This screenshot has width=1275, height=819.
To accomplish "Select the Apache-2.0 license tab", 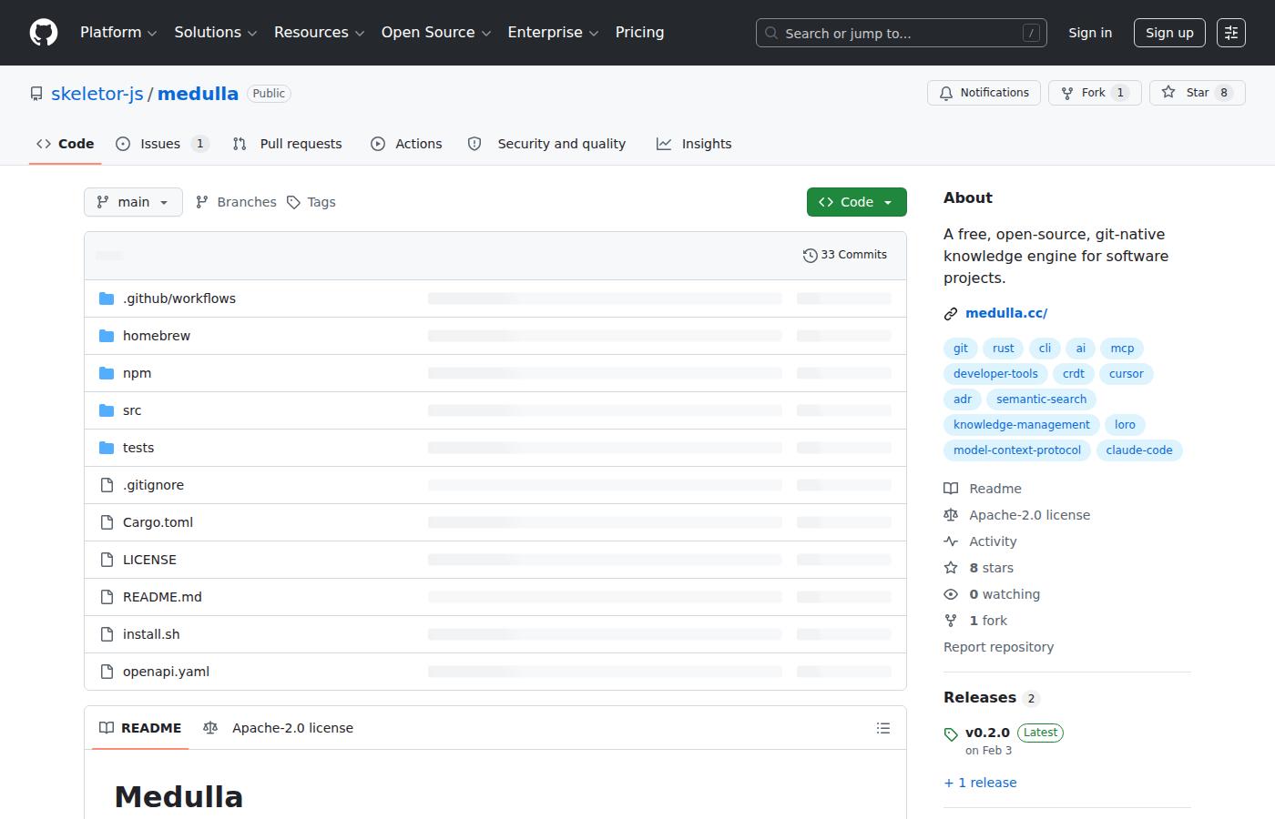I will [x=278, y=728].
